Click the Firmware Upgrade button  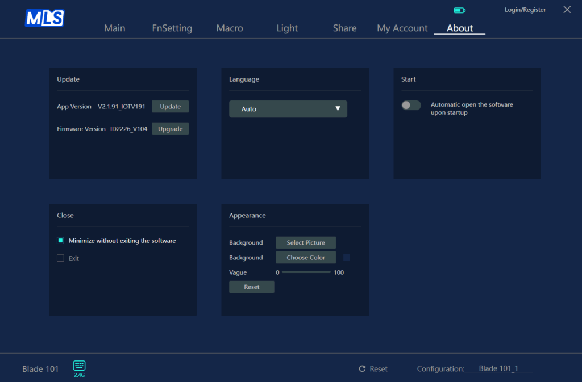171,129
